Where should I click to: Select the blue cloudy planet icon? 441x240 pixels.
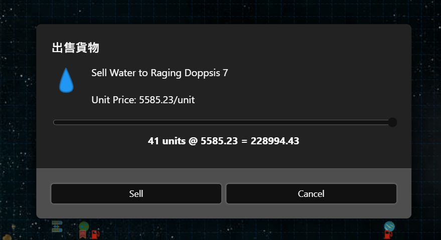pyautogui.click(x=389, y=226)
